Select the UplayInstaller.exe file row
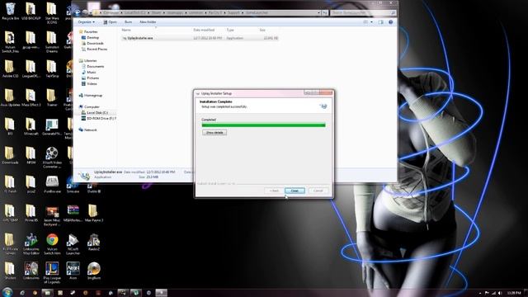This screenshot has height=297, width=528. point(200,38)
